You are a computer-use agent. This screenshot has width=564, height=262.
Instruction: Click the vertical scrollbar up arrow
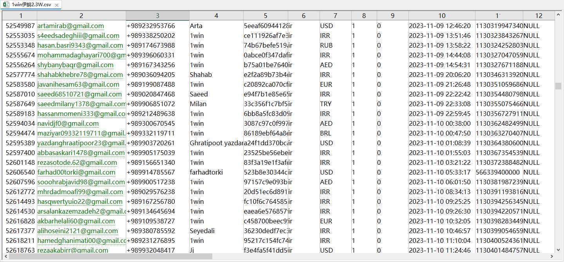click(559, 14)
